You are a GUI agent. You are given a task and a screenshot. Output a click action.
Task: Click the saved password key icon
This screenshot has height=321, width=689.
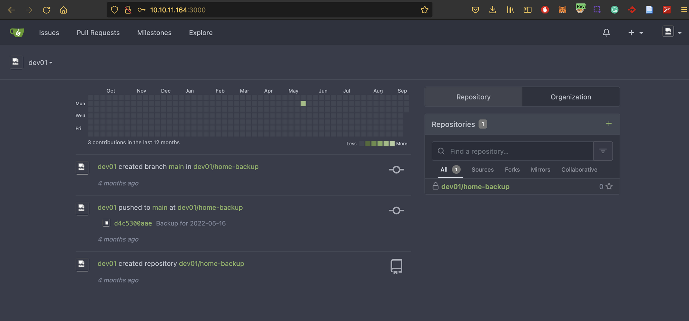[141, 10]
